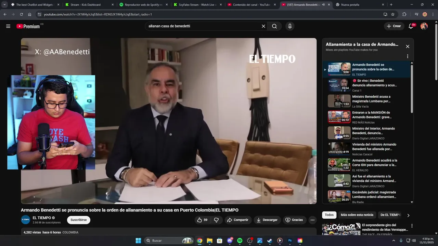Switch to Nueva pestaña tab
Viewport: 438px width, 246px height.
(360, 5)
